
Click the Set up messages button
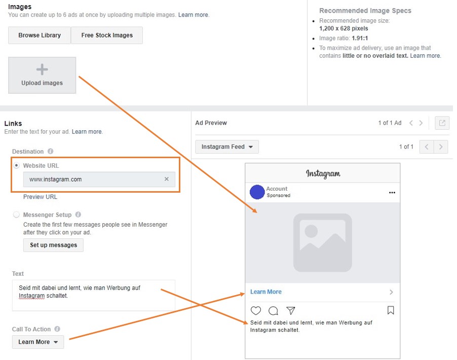coord(53,245)
